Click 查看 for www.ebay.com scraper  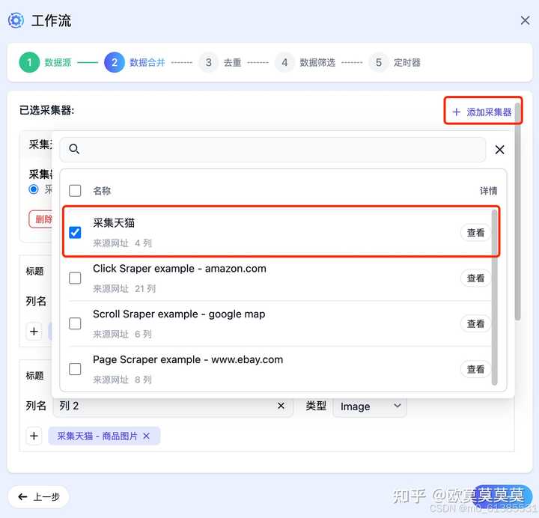pos(475,369)
